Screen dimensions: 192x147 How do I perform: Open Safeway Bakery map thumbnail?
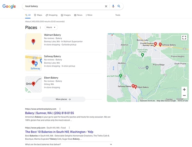(33, 63)
